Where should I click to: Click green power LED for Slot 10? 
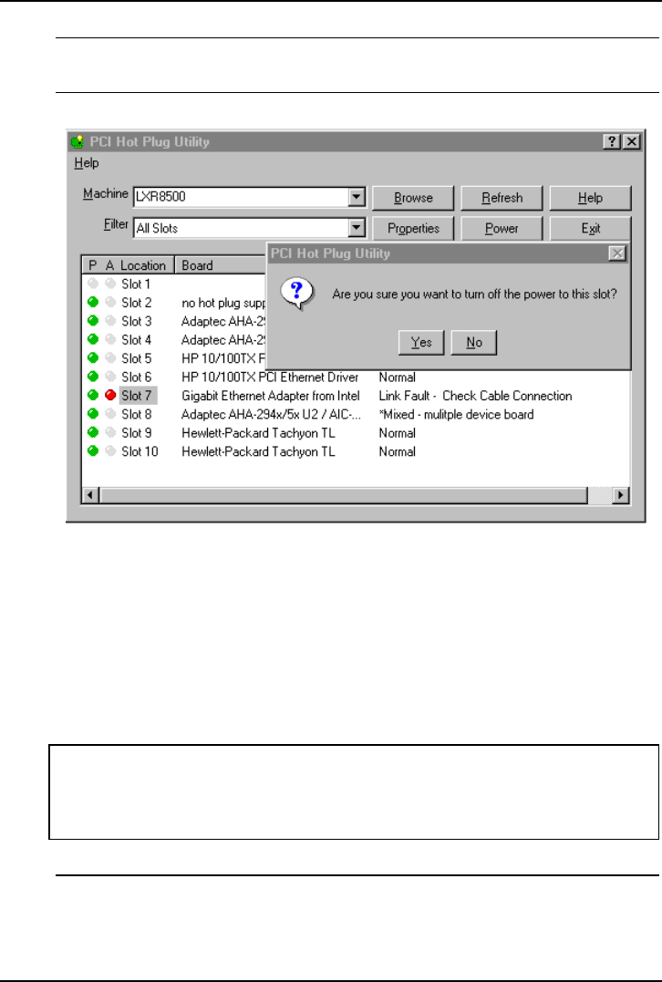(93, 451)
